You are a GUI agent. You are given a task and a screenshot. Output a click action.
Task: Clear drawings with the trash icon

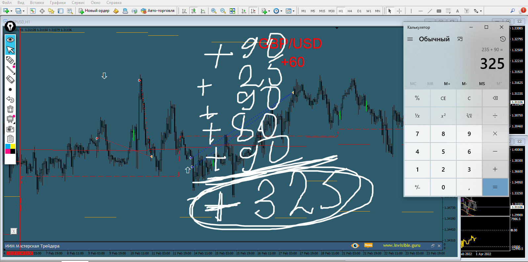coord(10,109)
